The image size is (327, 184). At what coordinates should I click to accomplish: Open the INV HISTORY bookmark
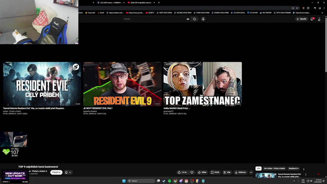[266, 13]
